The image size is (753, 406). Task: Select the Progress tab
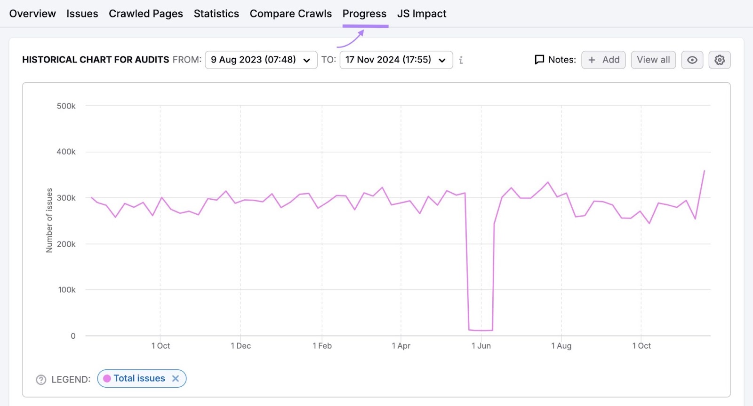(x=365, y=14)
